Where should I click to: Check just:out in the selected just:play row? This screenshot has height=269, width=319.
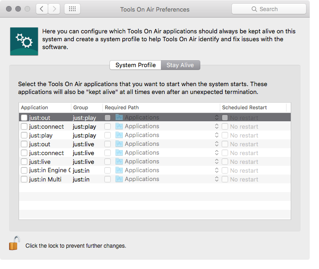(x=24, y=118)
